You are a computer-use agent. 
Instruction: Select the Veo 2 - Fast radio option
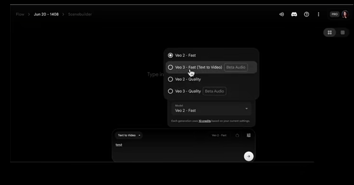tap(211, 55)
